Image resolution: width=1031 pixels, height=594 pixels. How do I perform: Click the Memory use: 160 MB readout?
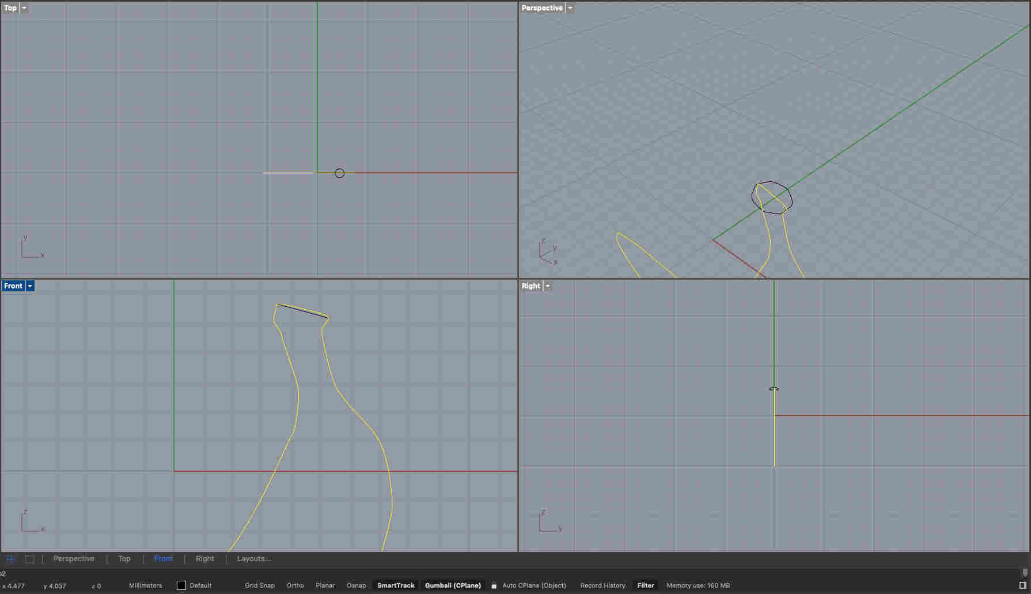coord(698,585)
